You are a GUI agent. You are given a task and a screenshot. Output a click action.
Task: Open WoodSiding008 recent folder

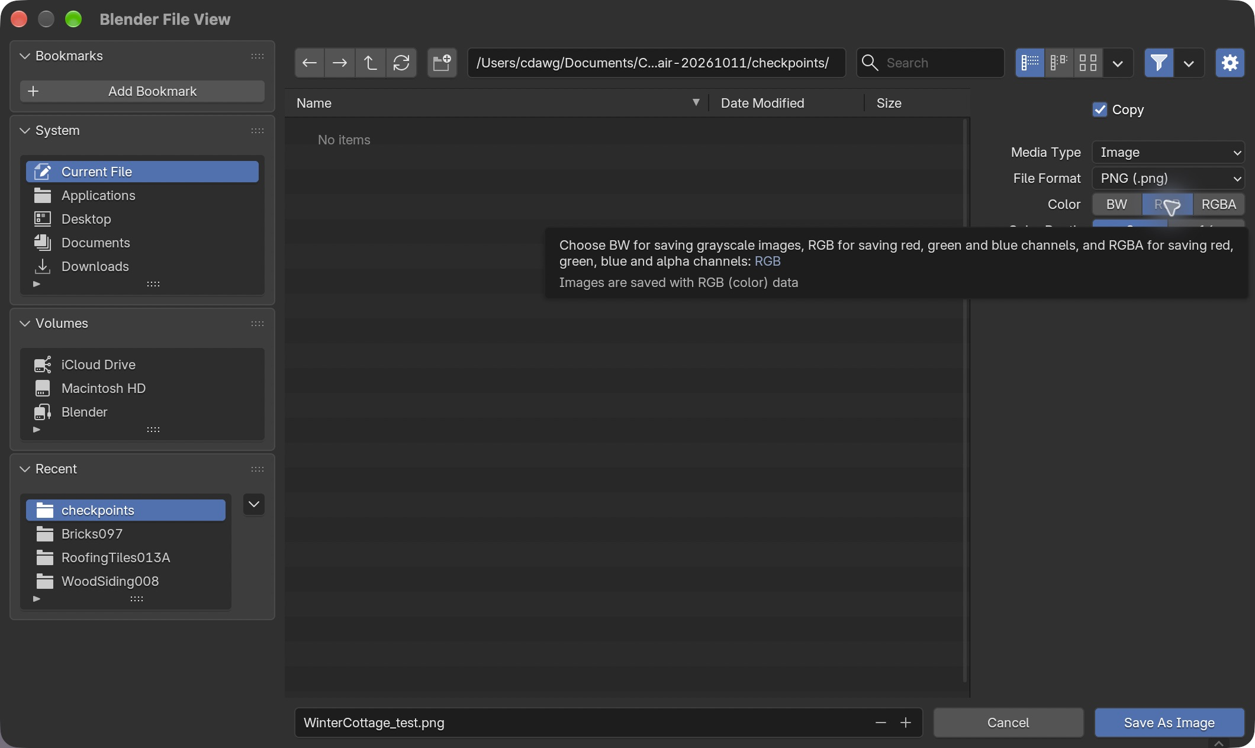click(x=125, y=581)
